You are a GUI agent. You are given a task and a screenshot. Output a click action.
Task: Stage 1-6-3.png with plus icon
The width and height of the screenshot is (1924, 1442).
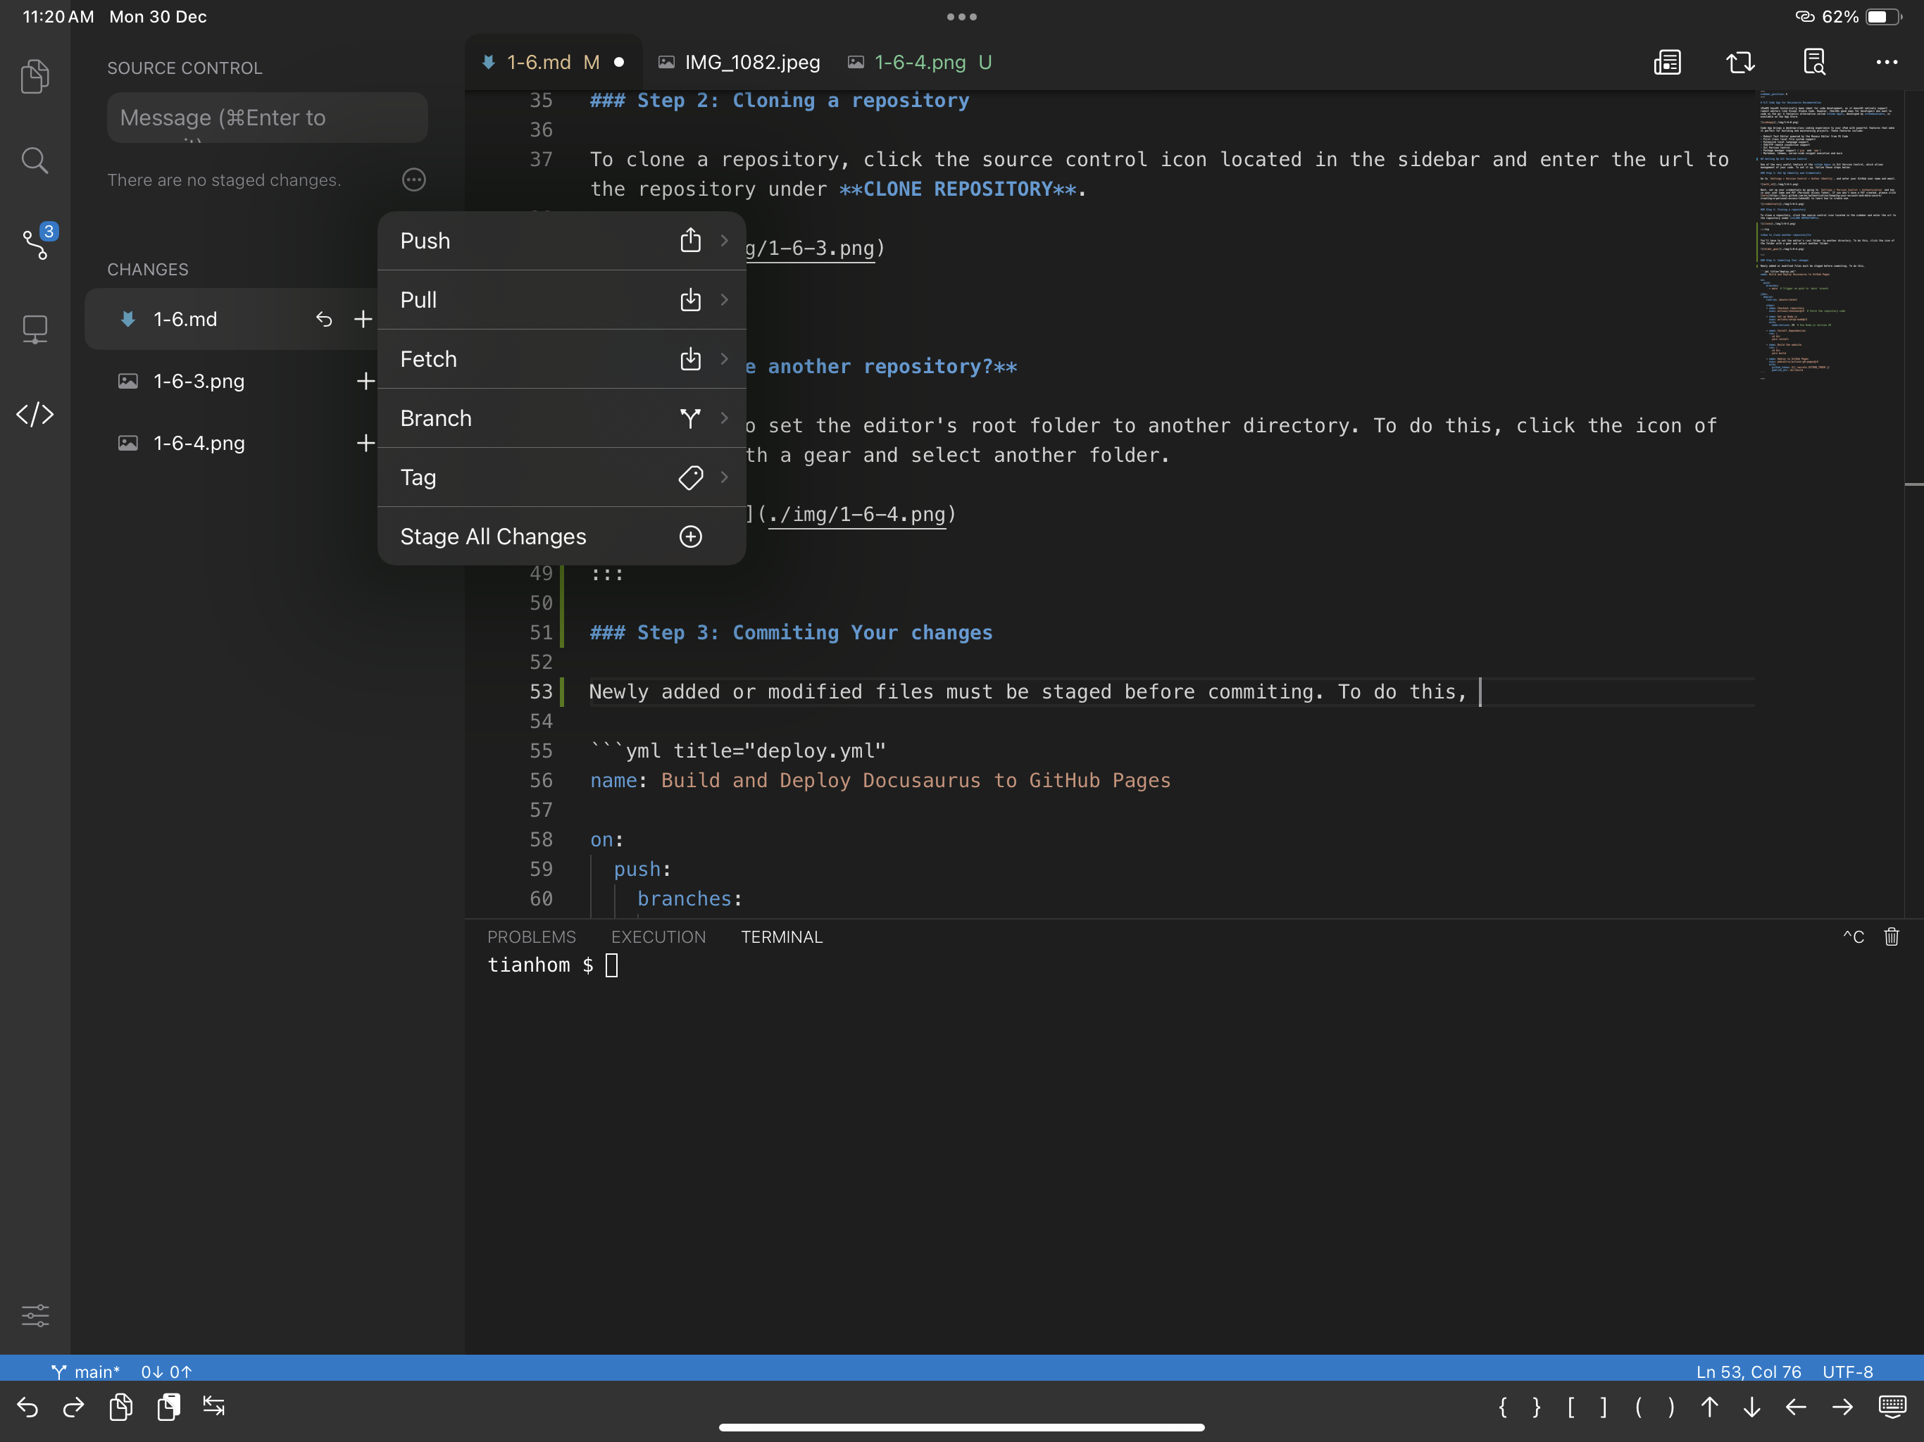[x=366, y=381]
